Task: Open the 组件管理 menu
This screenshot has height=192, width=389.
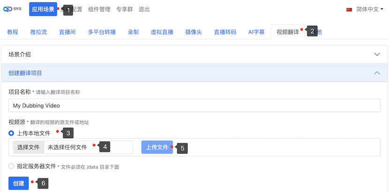Action: (x=99, y=9)
